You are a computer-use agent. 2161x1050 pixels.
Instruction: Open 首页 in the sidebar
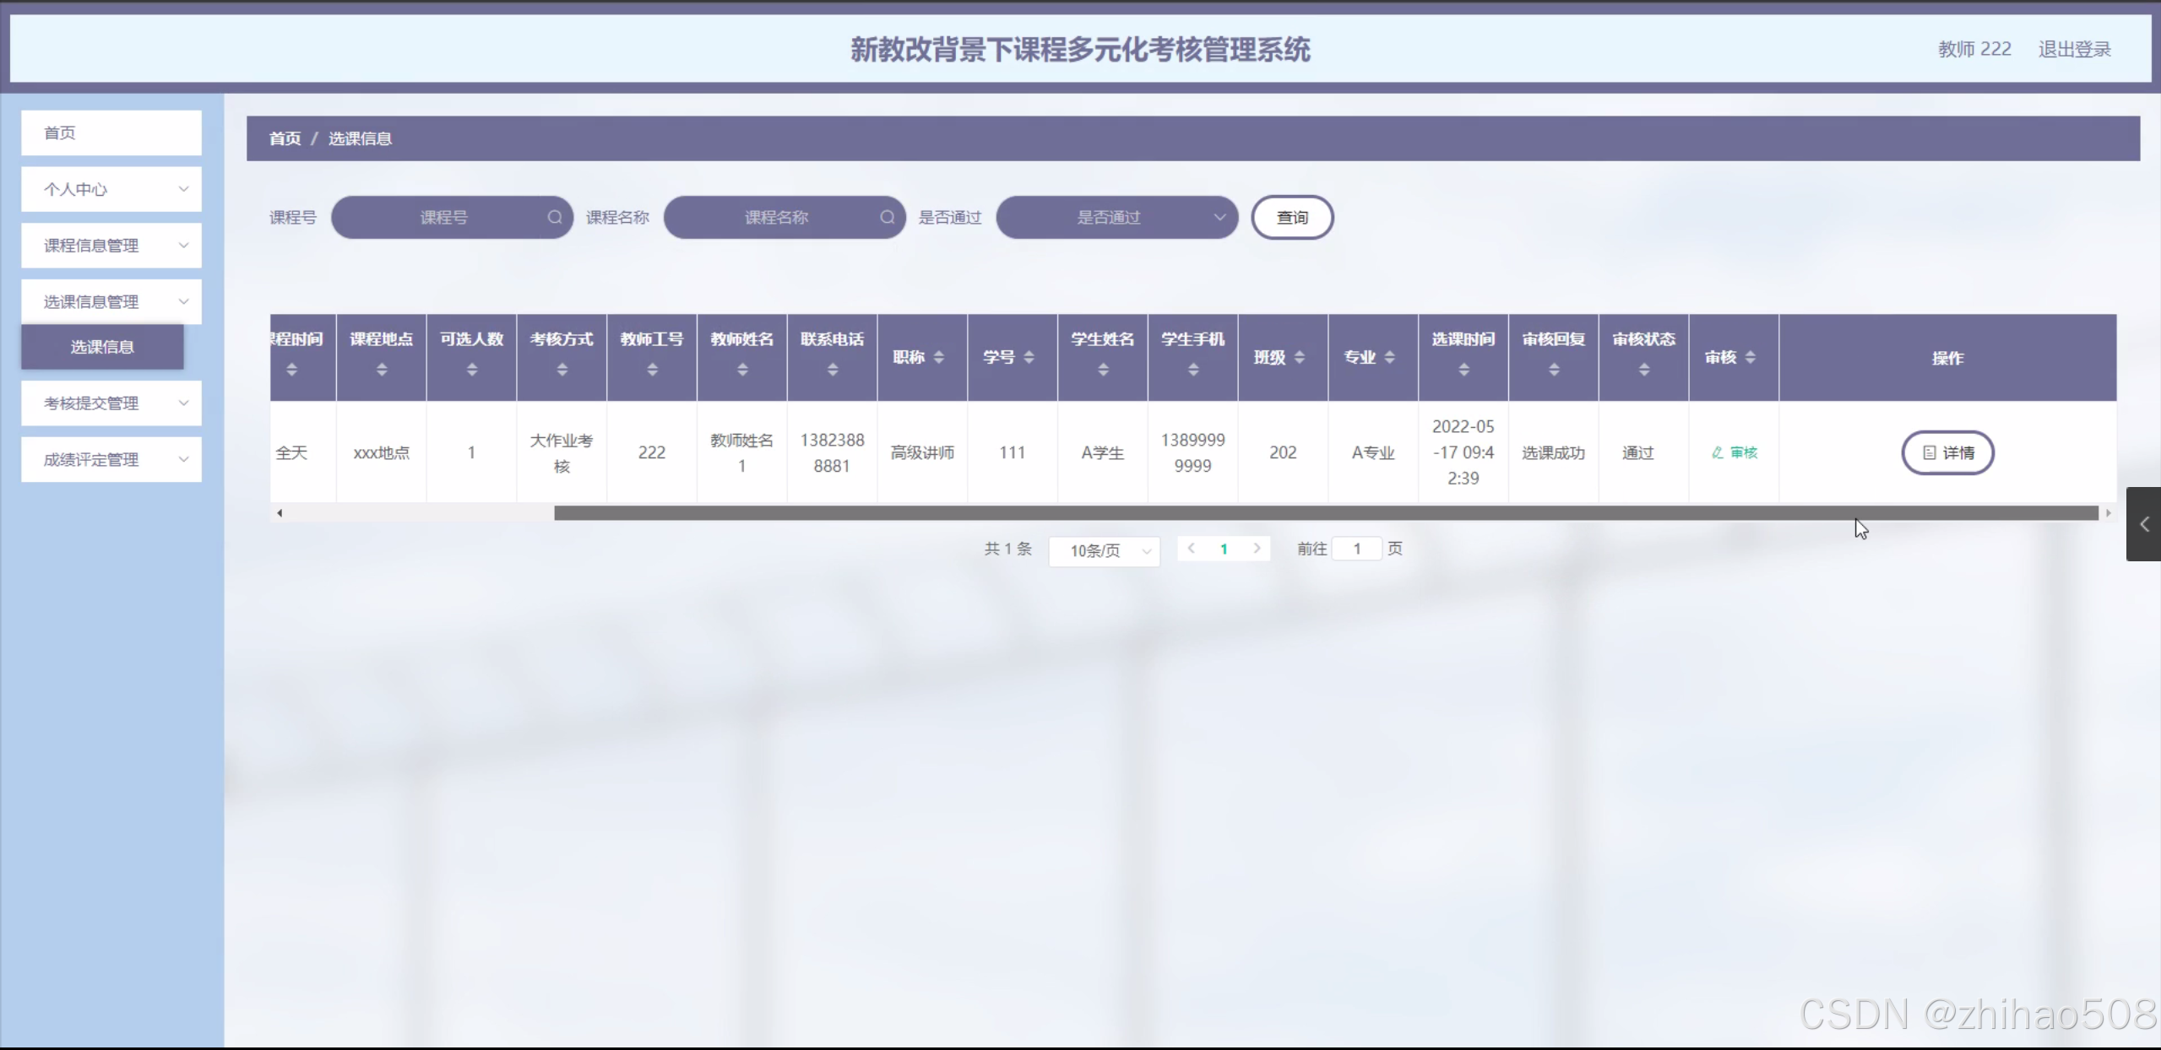click(111, 133)
